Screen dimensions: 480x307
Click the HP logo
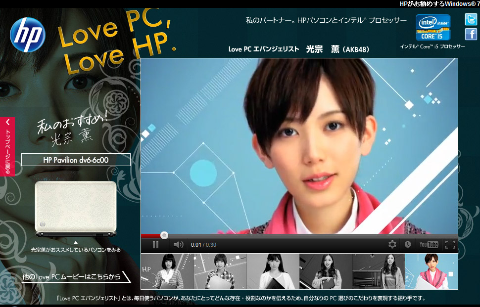click(x=27, y=35)
